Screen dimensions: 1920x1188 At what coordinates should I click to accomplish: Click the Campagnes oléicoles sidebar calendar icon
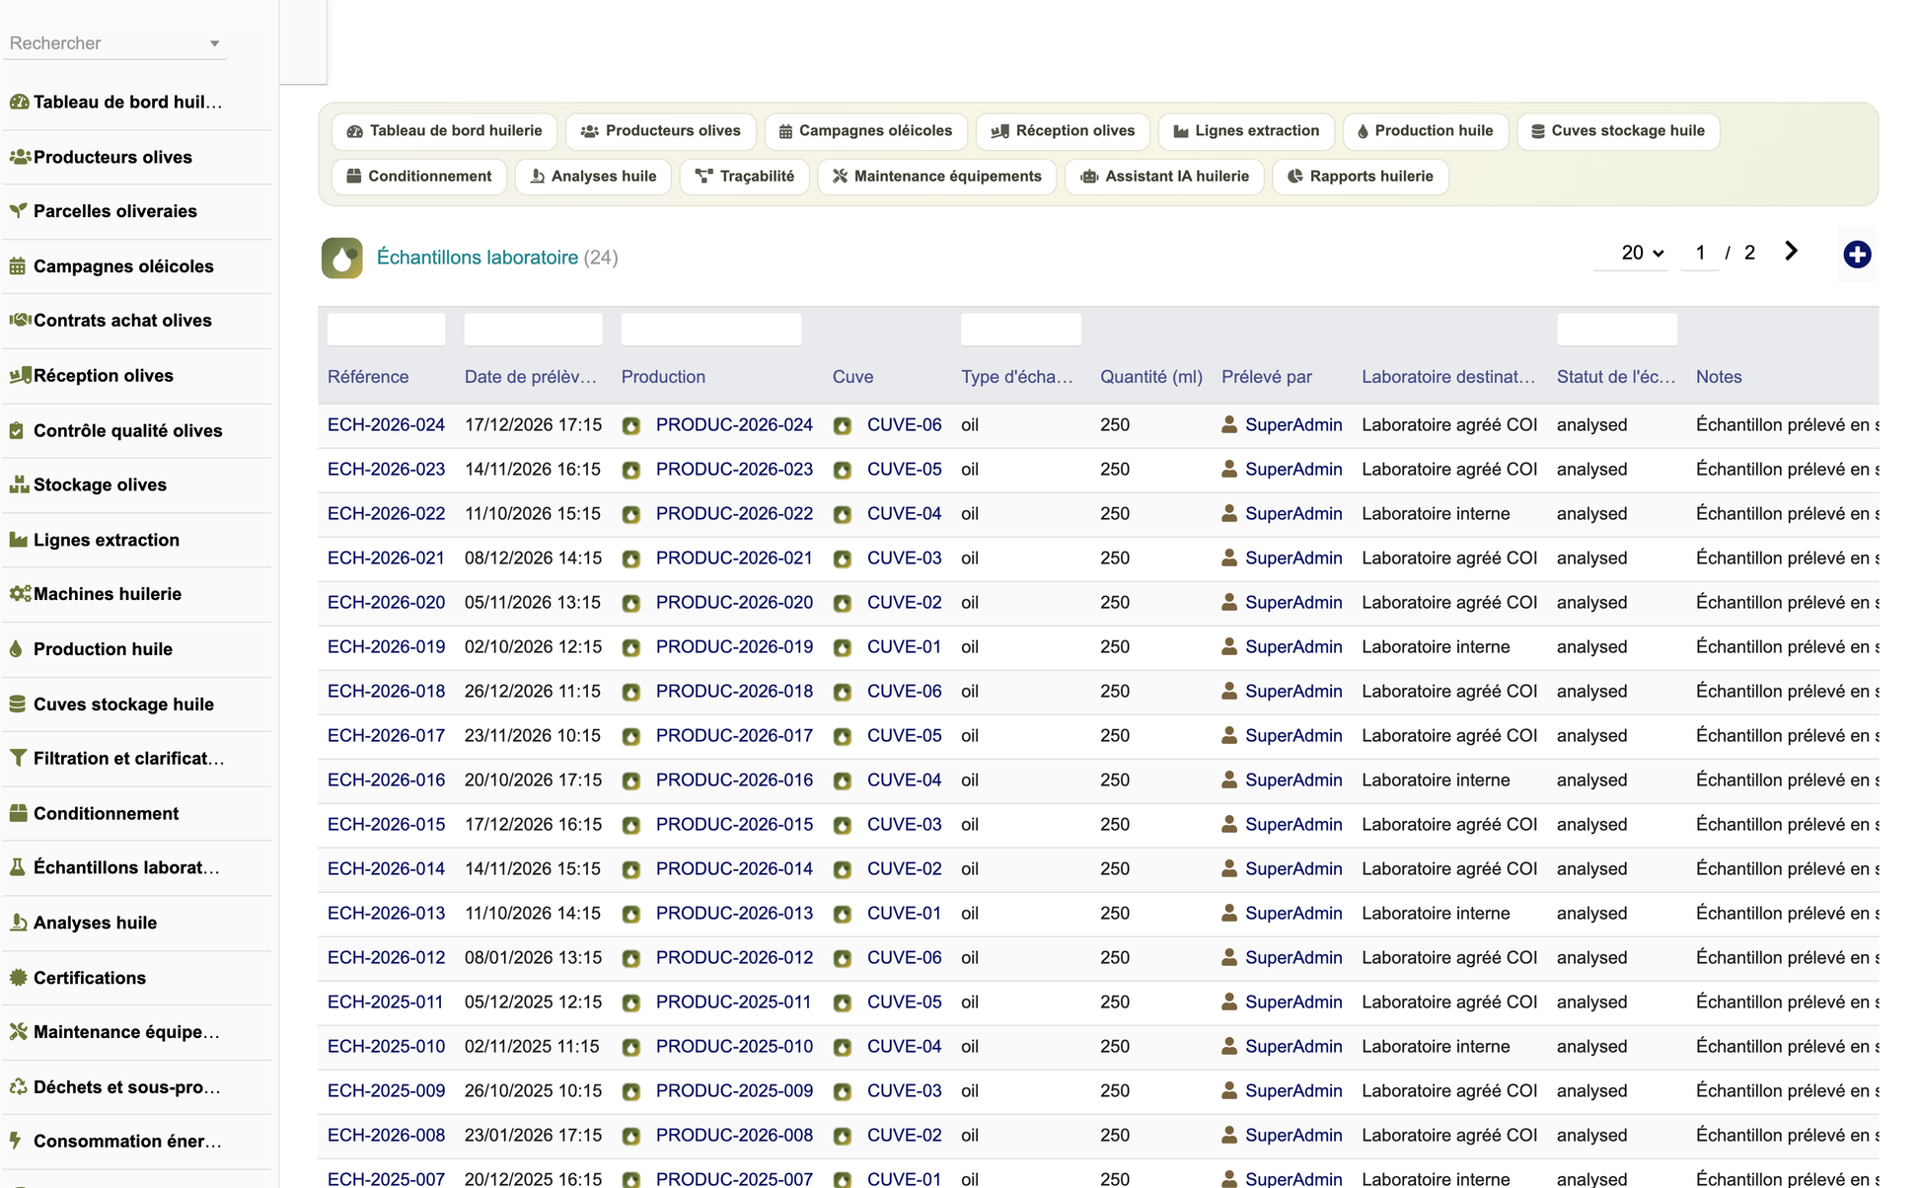click(18, 266)
